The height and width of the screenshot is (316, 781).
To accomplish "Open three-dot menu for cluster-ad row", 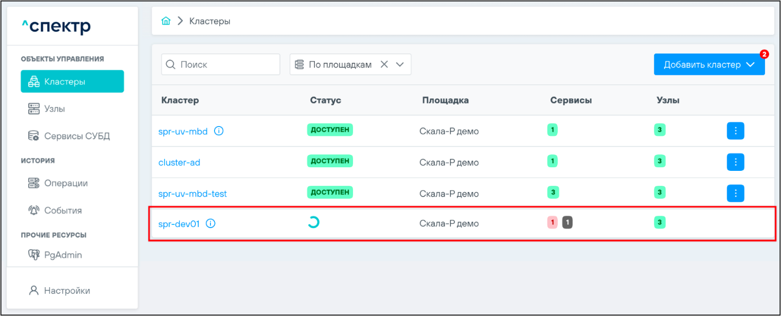I will click(x=735, y=162).
